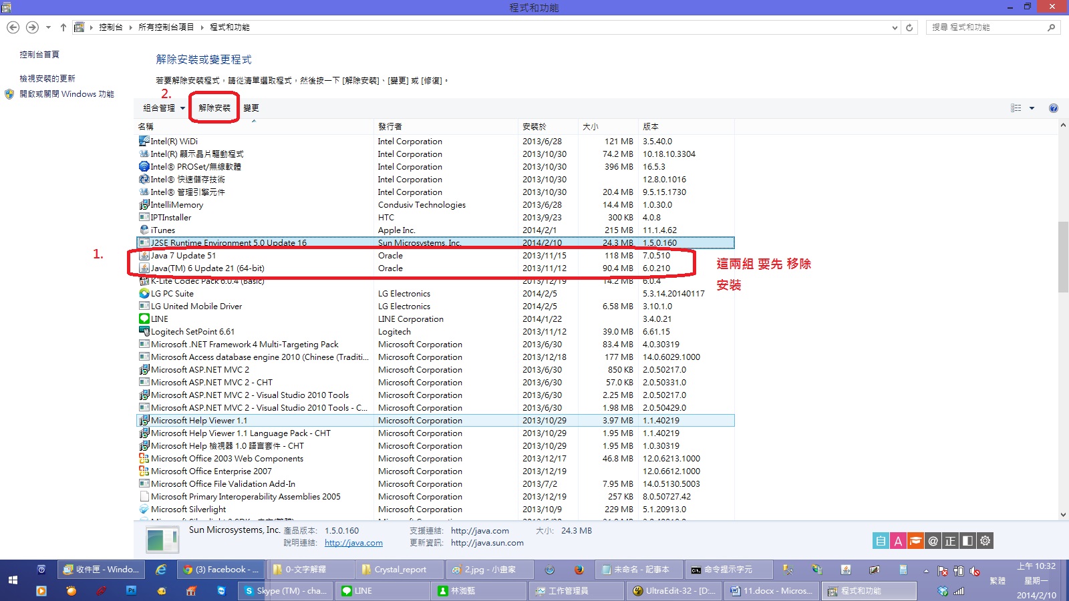
Task: Click the Windows Start button
Action: coord(13,580)
